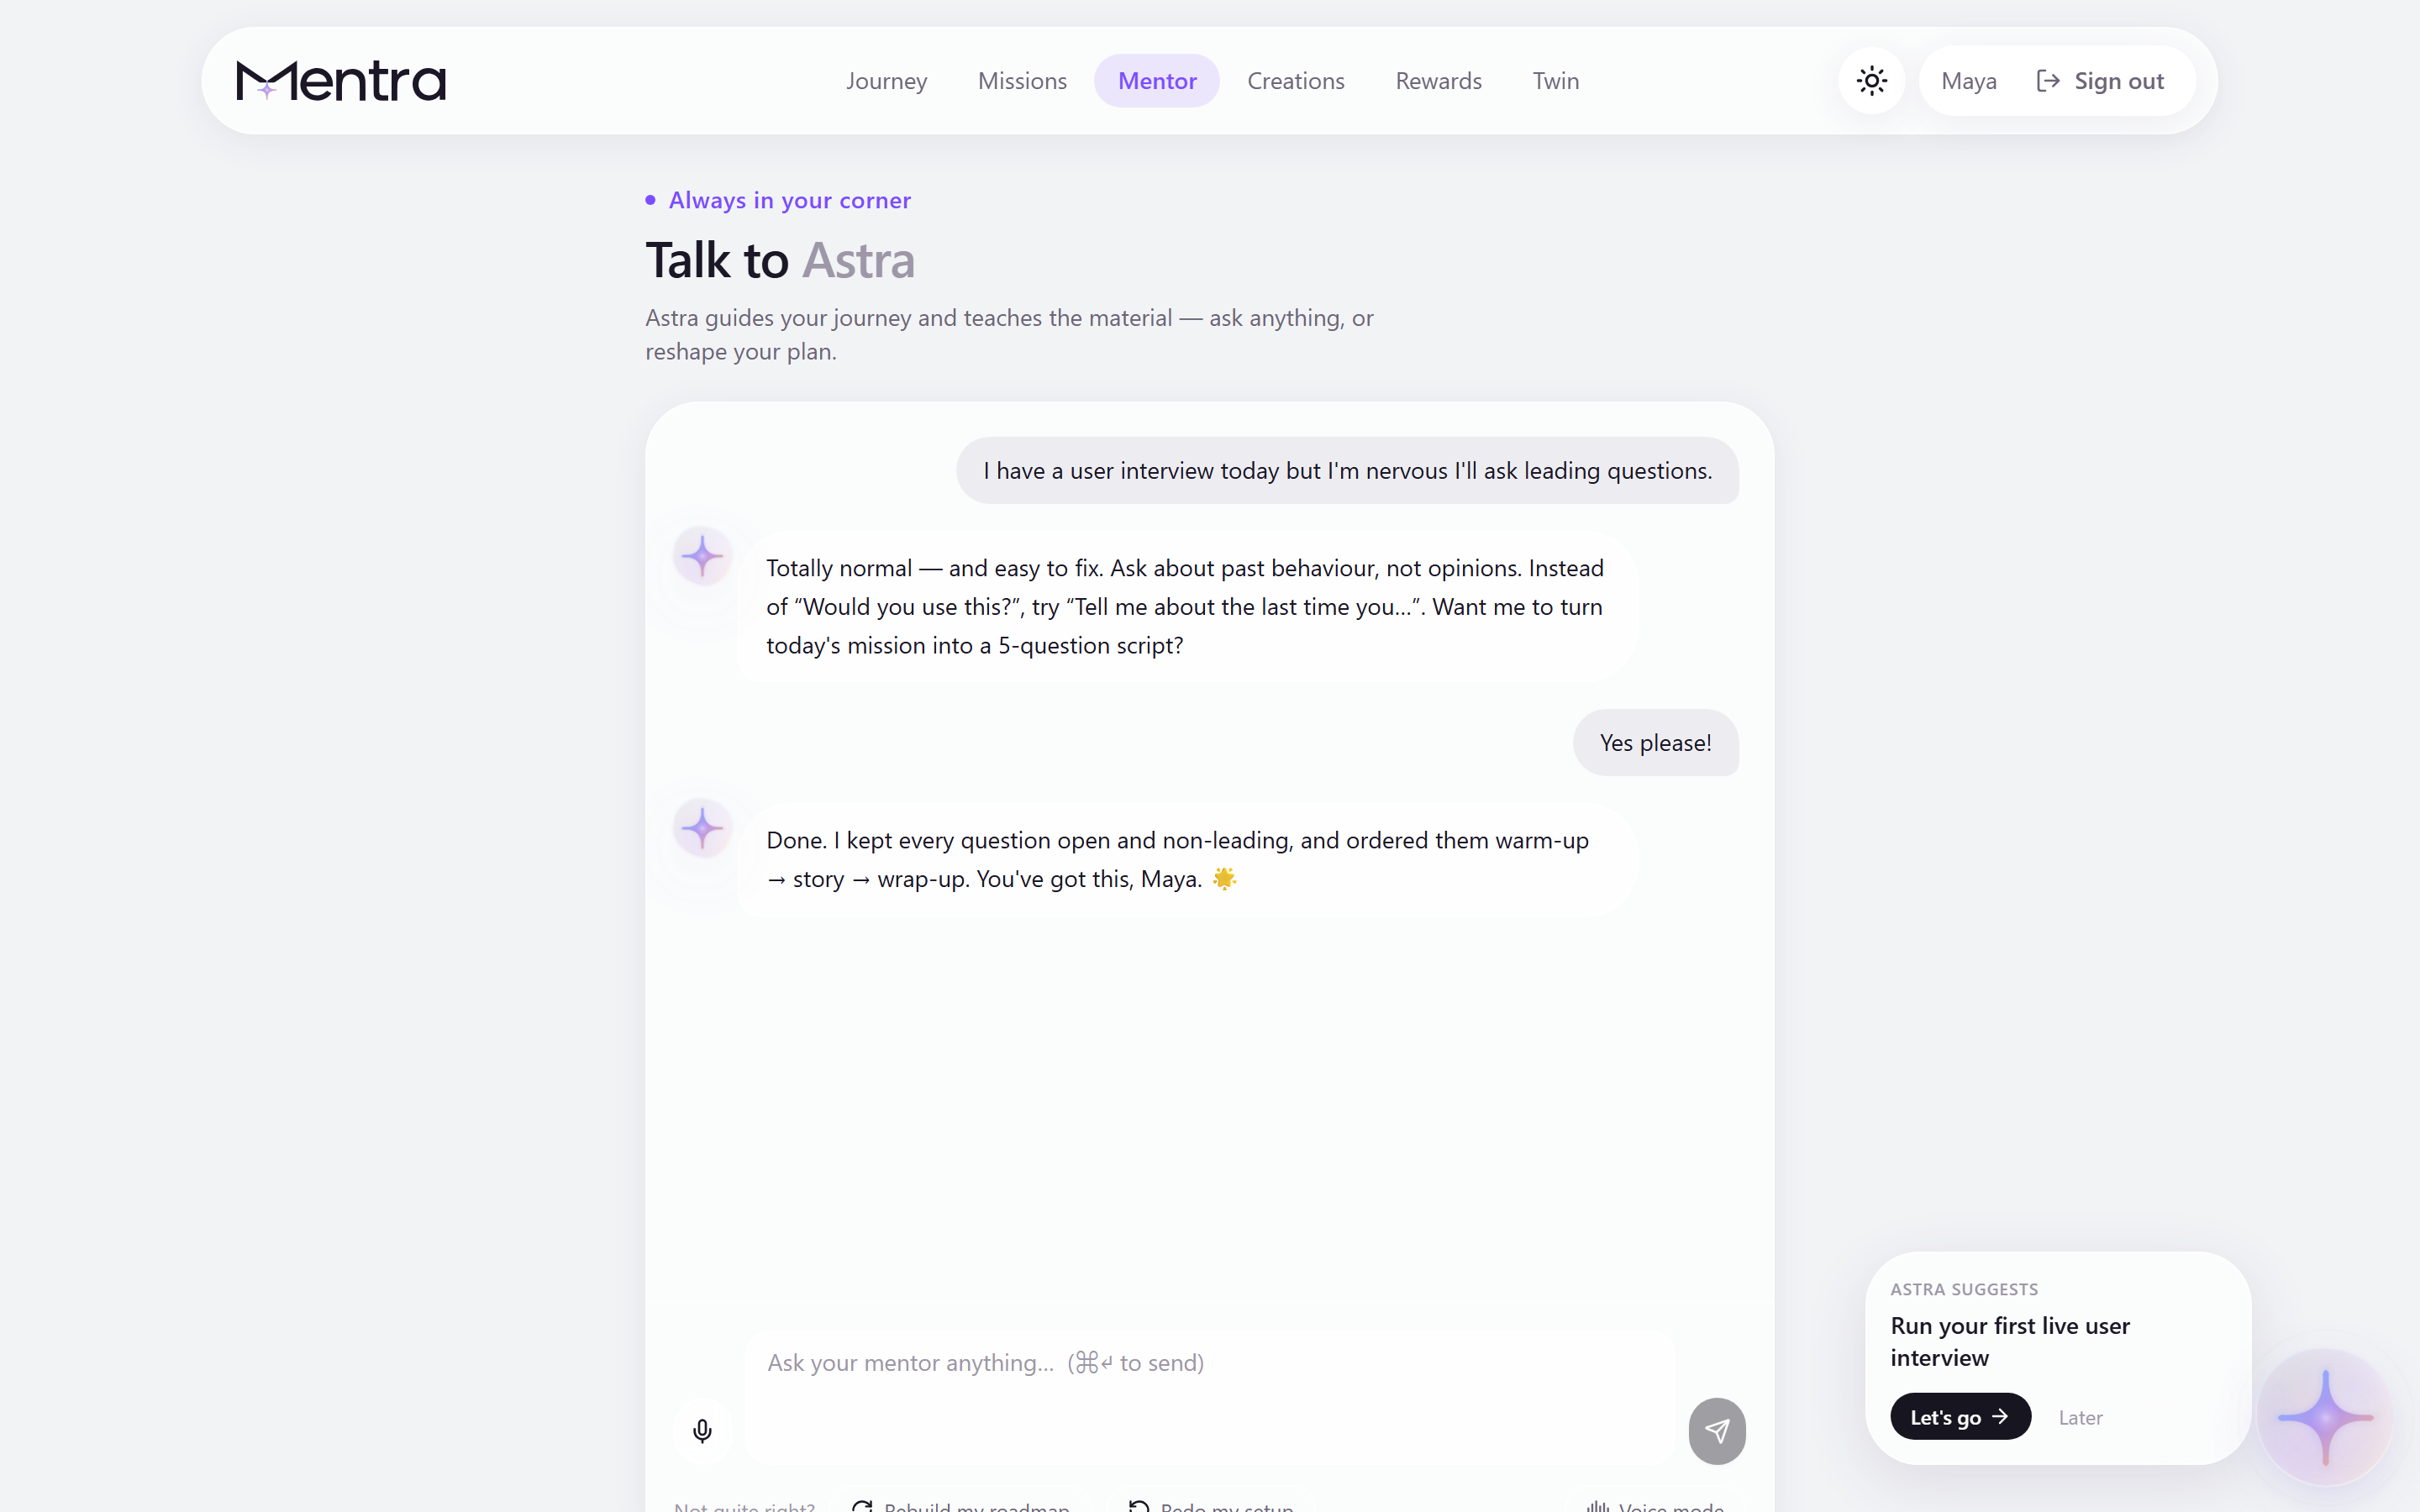Click the 'Talk to Astra' heading
Viewport: 2420px width, 1512px height.
[x=780, y=260]
